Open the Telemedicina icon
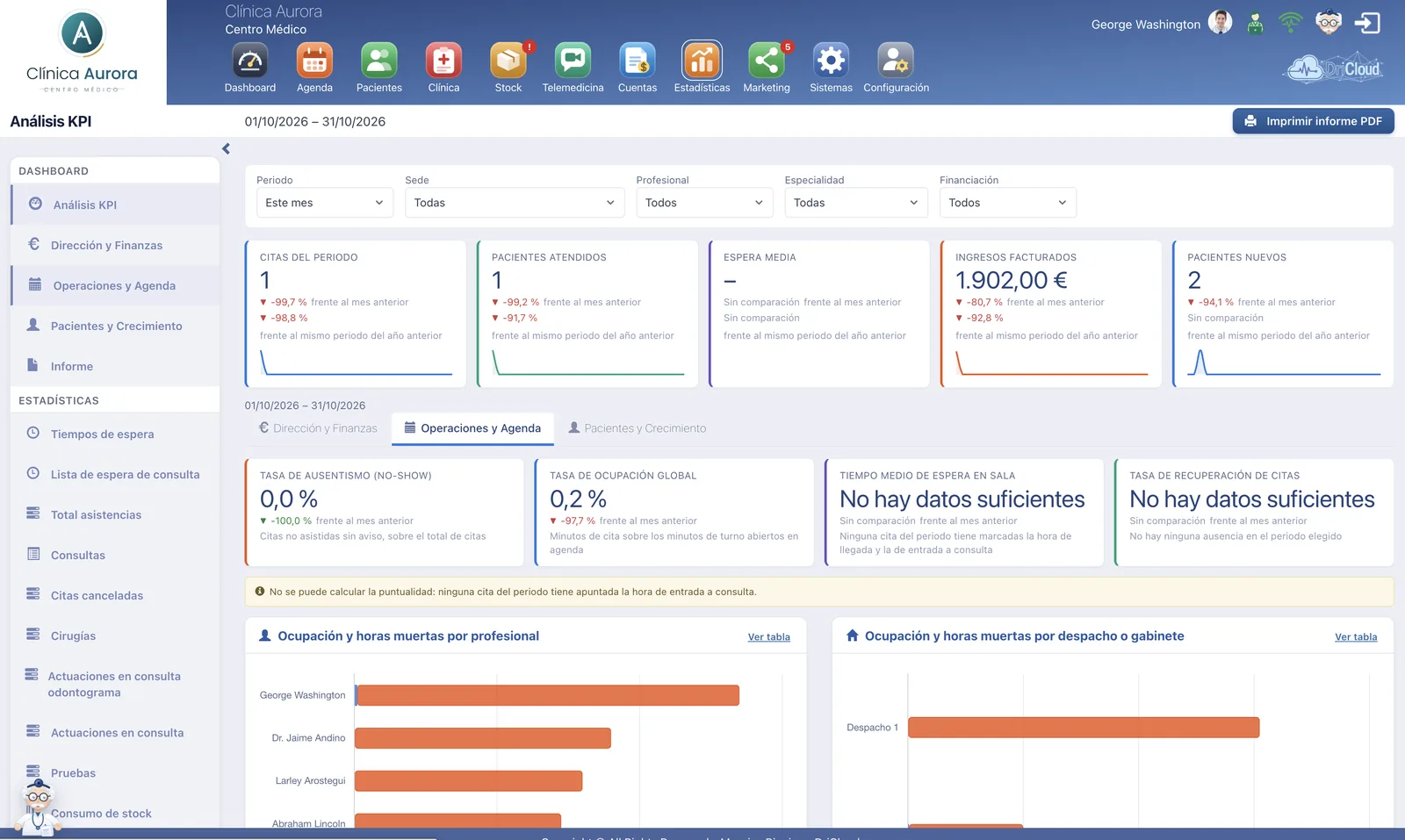This screenshot has width=1405, height=840. tap(573, 61)
